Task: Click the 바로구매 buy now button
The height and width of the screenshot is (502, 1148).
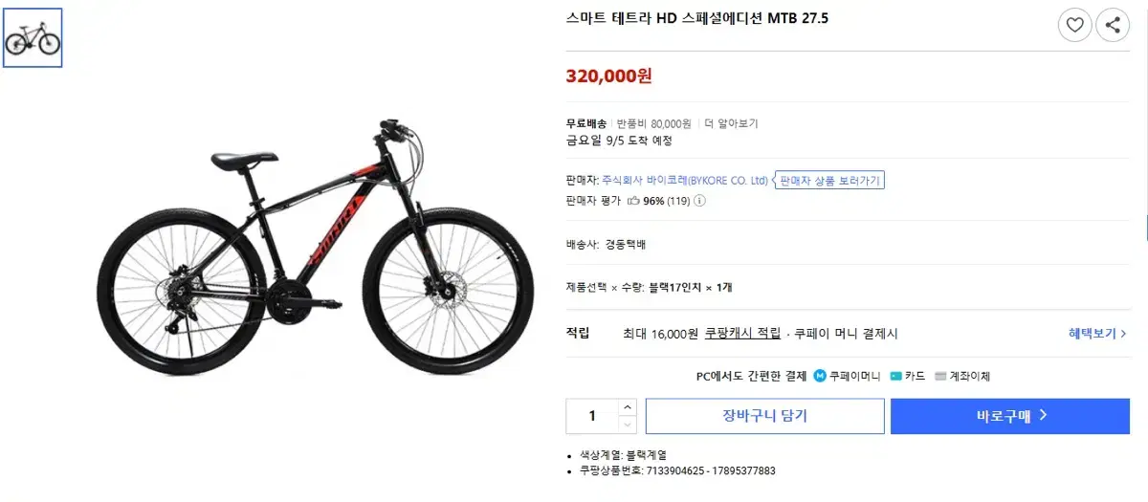Action: click(x=1010, y=416)
